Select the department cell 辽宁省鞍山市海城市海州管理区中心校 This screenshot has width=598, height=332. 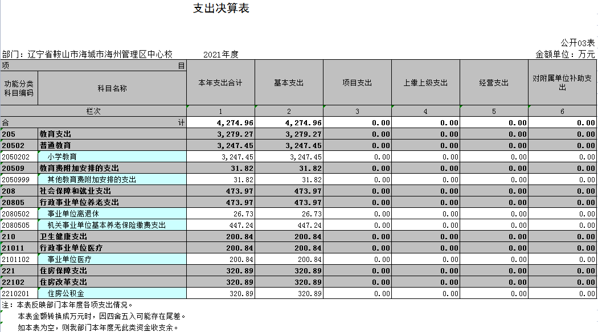[100, 55]
